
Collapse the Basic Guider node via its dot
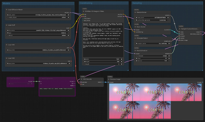135,27
